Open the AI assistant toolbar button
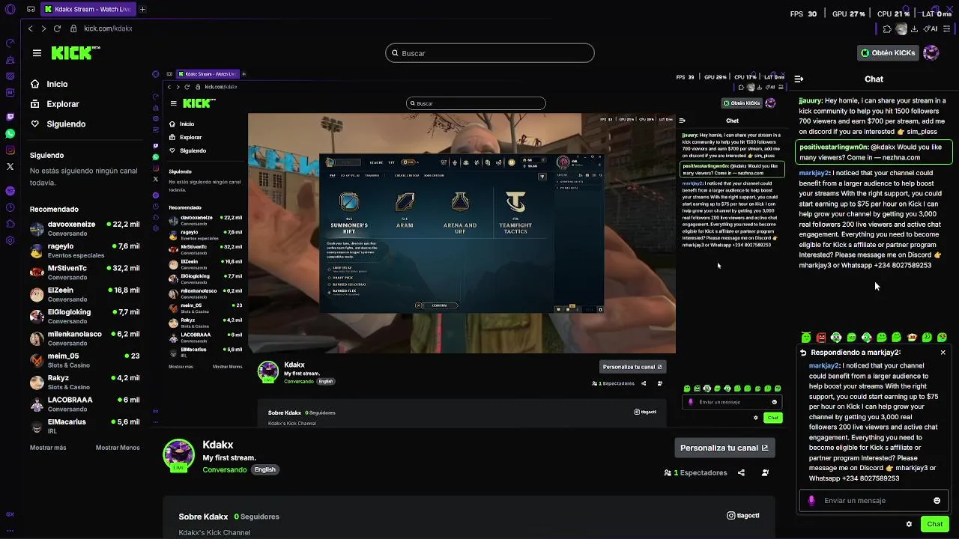The image size is (959, 539). (930, 28)
